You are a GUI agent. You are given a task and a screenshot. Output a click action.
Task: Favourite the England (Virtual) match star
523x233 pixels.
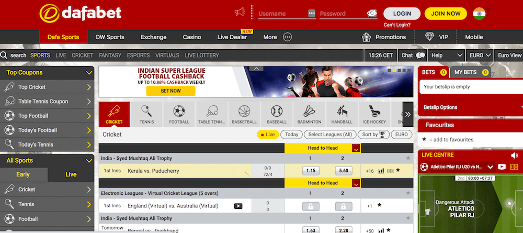tap(379, 205)
